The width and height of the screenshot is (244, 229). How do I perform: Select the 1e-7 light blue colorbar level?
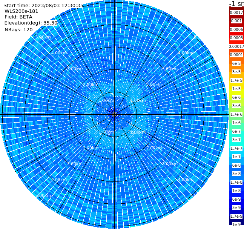(236, 157)
